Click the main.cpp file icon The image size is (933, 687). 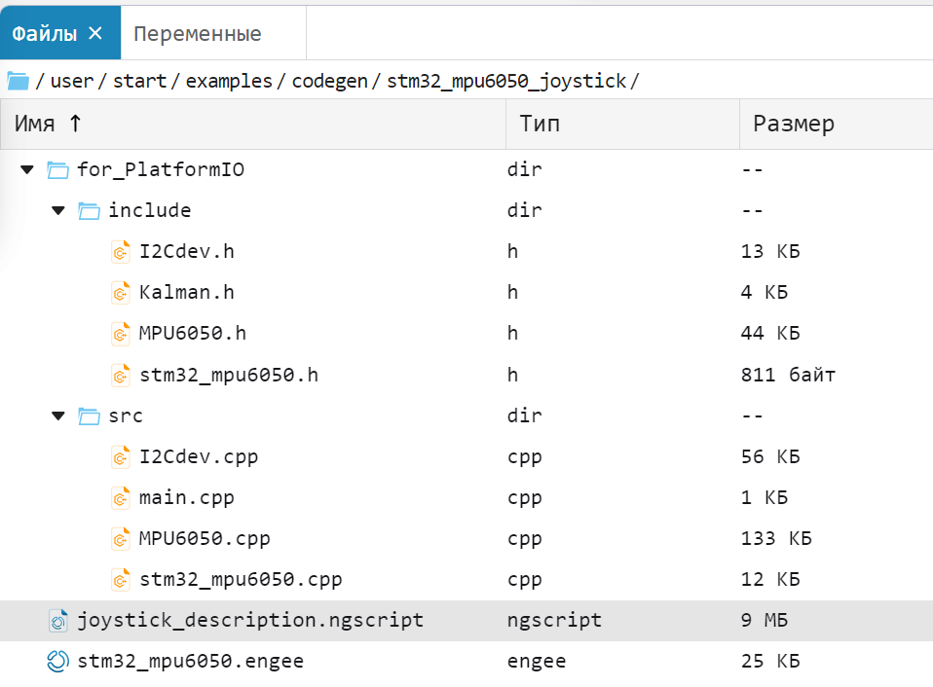(121, 497)
